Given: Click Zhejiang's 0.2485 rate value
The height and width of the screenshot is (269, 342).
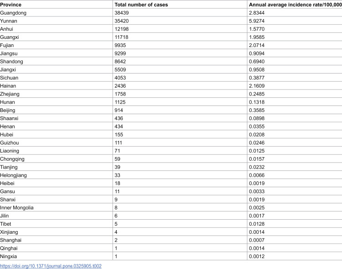Looking at the screenshot, I should pyautogui.click(x=257, y=94).
